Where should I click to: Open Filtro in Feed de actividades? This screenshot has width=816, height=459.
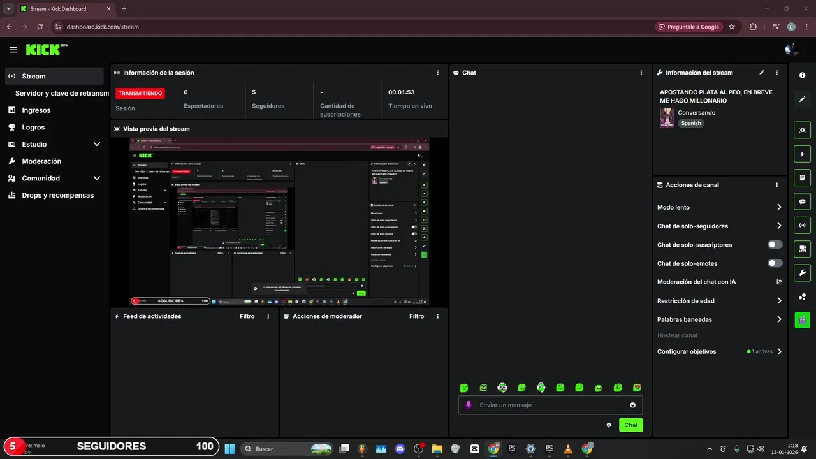tap(247, 316)
